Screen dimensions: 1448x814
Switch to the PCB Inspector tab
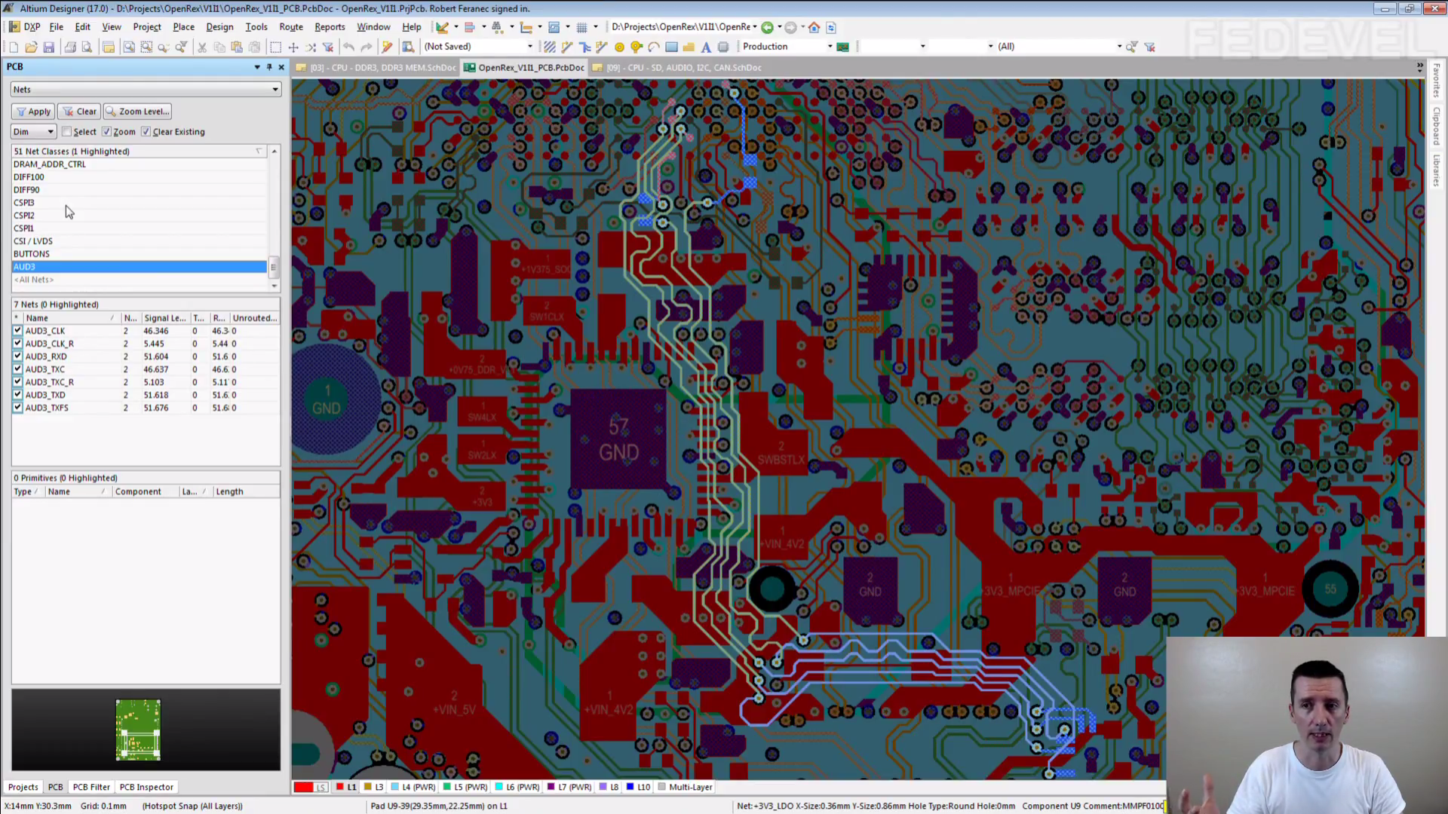click(x=146, y=787)
